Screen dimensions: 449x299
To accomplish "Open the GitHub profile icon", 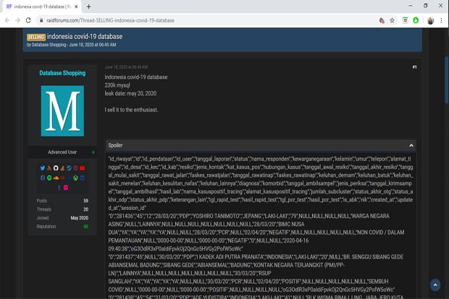I will [x=56, y=168].
